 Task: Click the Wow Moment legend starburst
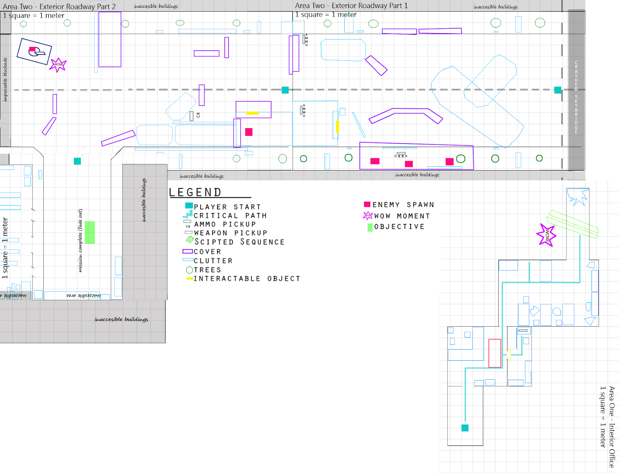(368, 216)
